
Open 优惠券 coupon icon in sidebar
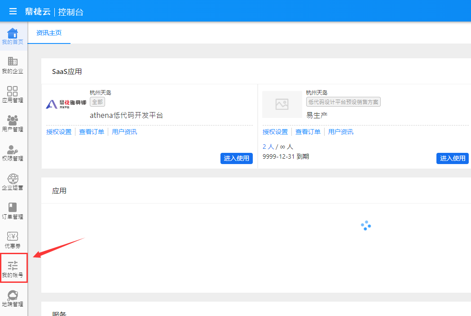13,237
